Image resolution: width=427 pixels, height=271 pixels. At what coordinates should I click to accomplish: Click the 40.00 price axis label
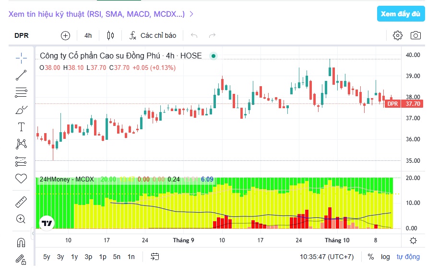(x=413, y=55)
